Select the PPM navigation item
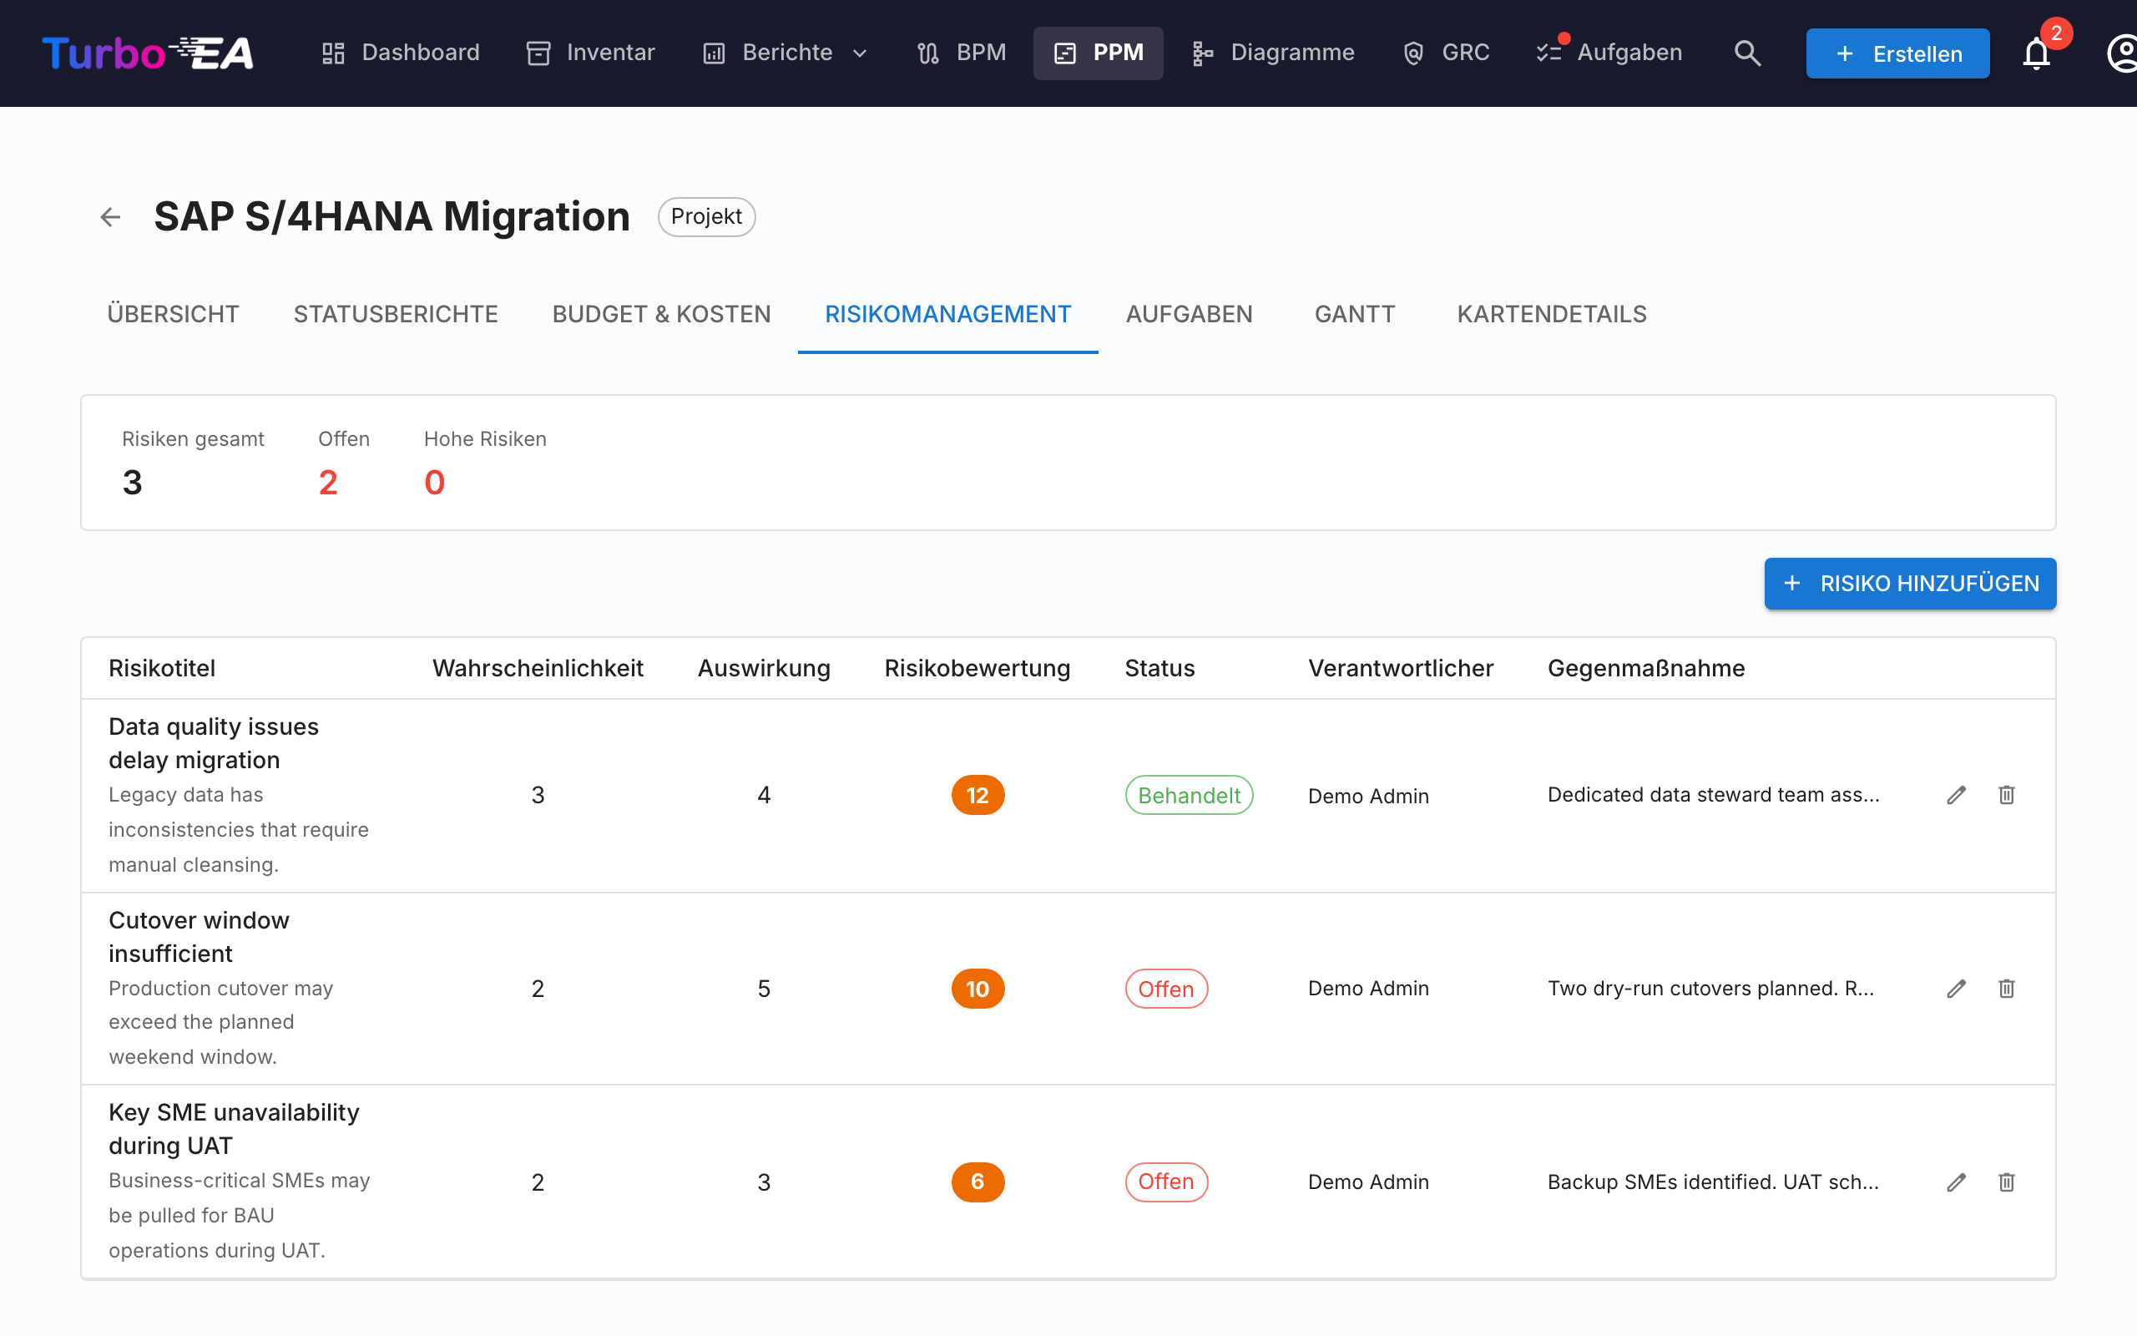Screen dimensions: 2137x1336 [x=1098, y=53]
